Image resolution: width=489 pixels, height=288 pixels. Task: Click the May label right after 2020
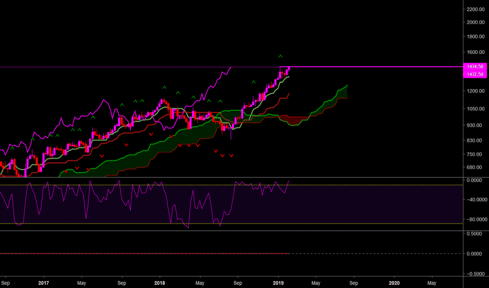pyautogui.click(x=432, y=283)
